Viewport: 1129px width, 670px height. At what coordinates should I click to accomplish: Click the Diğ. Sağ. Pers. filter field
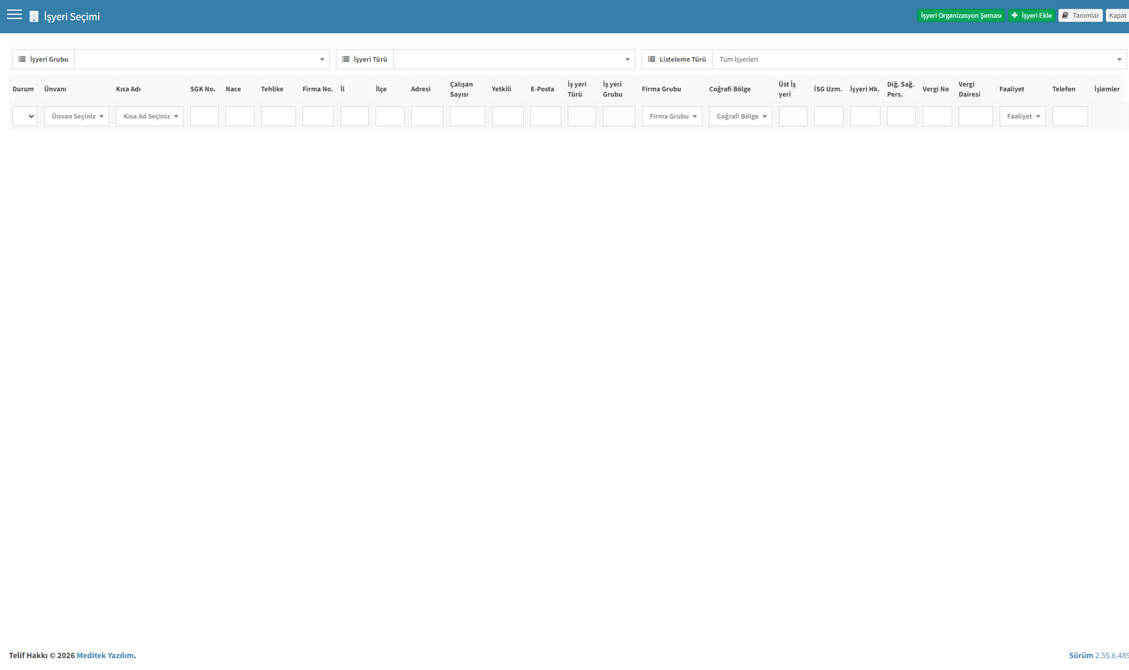[x=901, y=116]
